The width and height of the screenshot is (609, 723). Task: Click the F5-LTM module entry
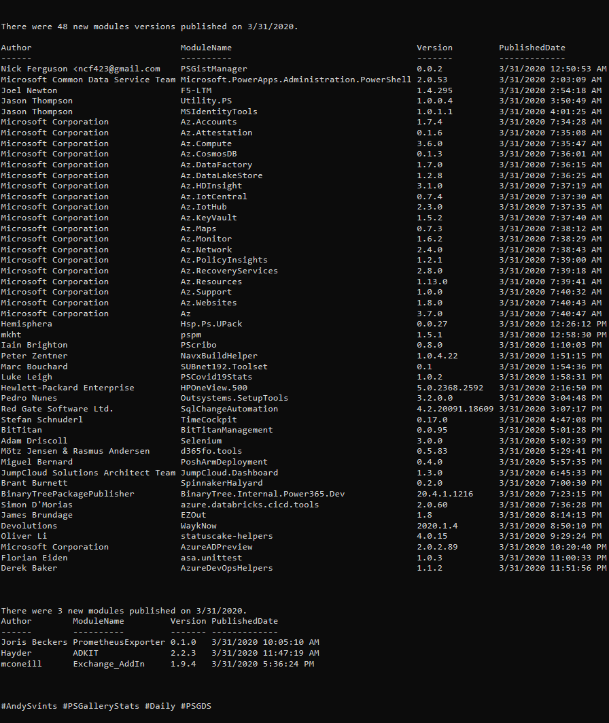click(196, 90)
